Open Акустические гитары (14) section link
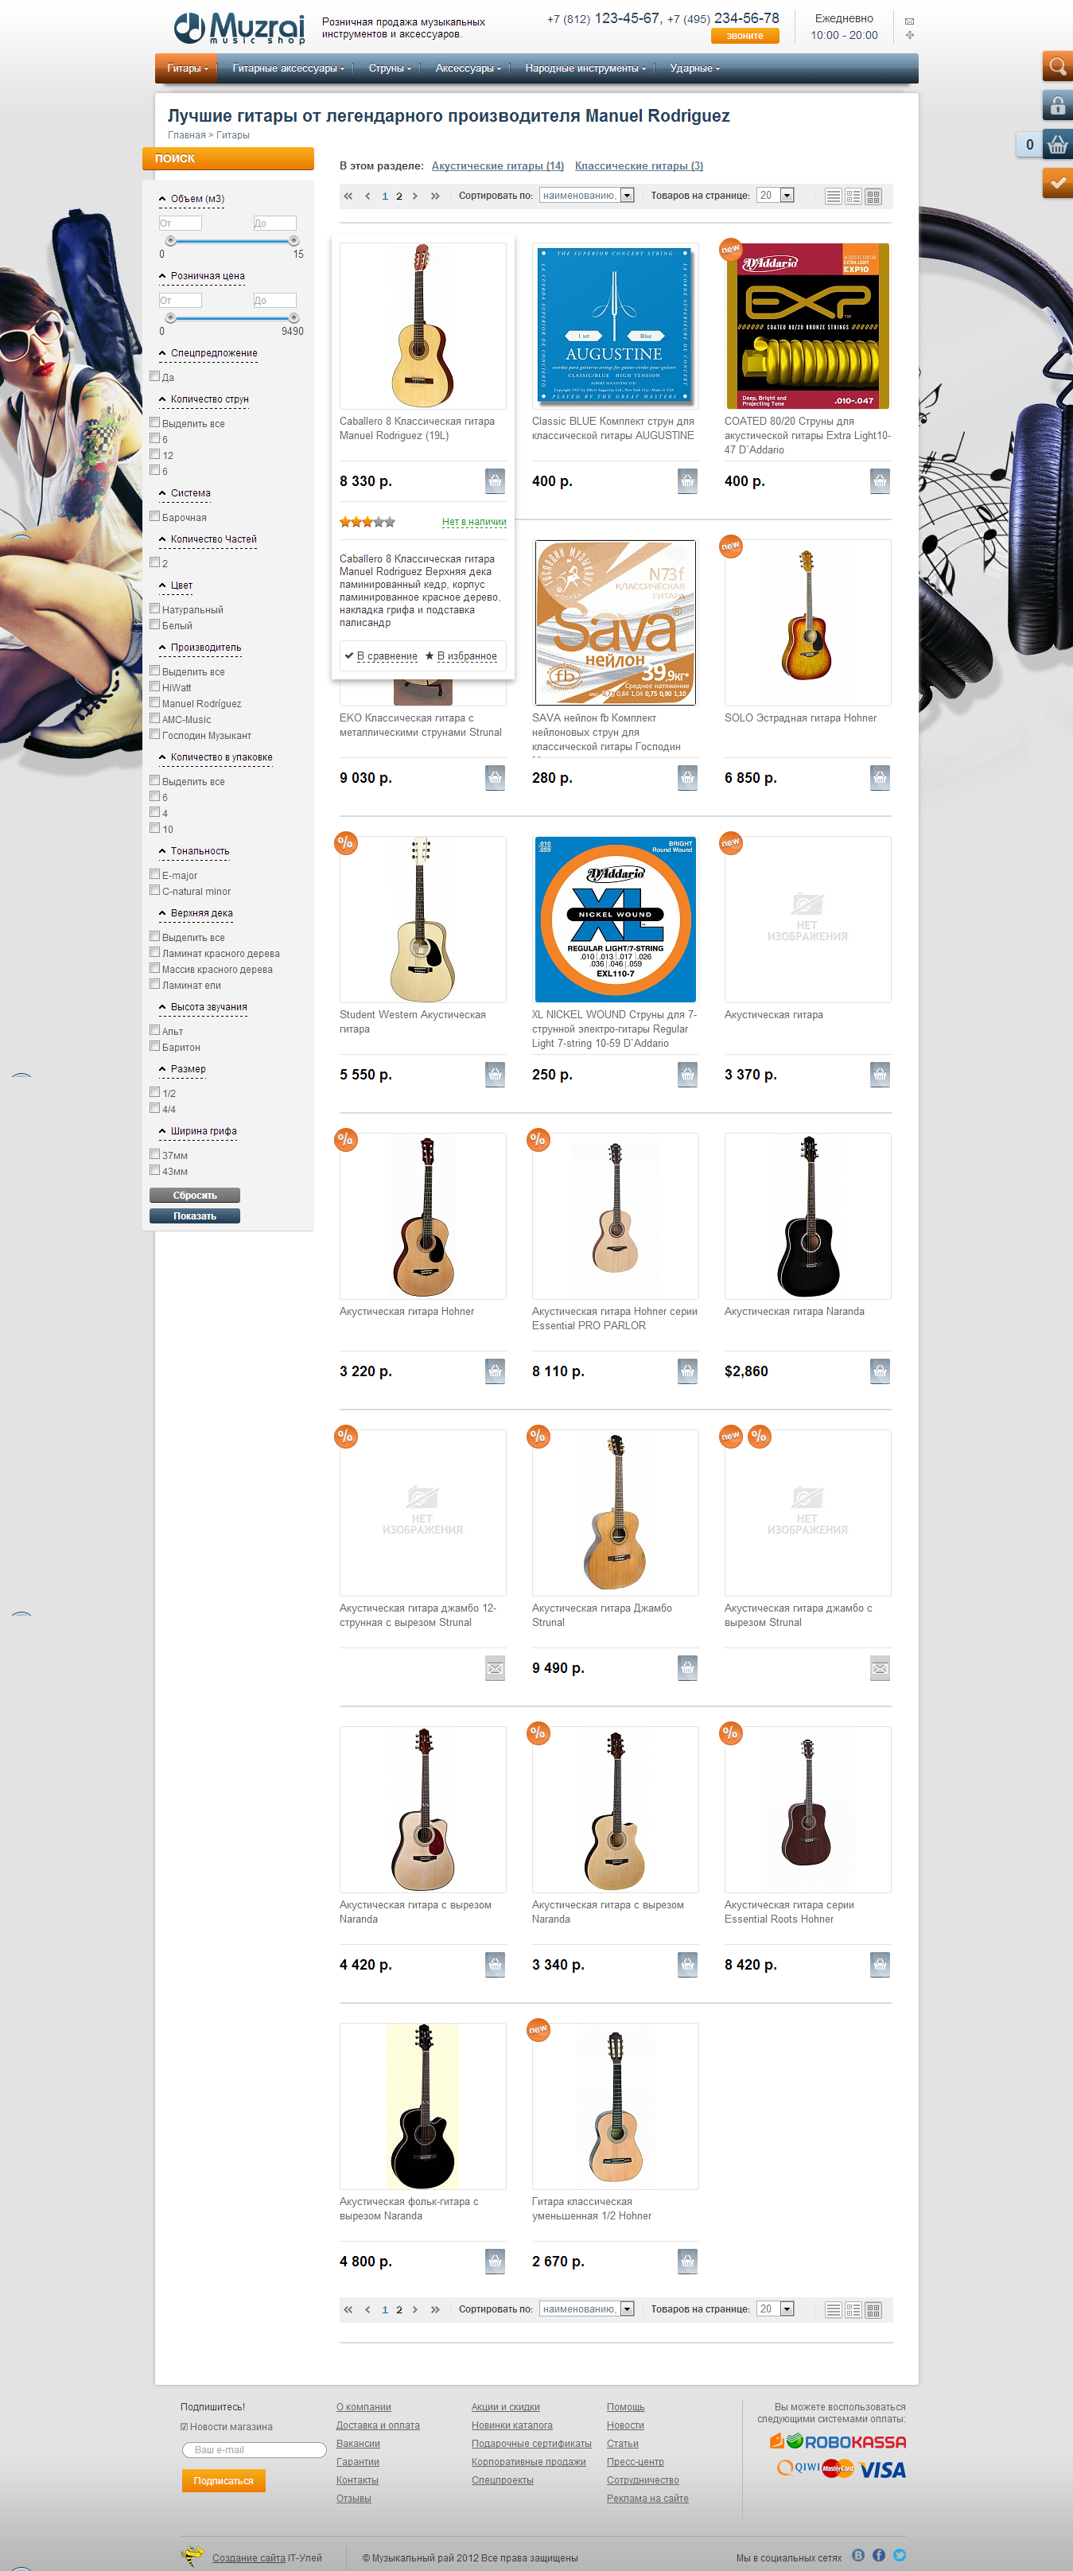Screen dimensions: 1073x2571 (497, 165)
